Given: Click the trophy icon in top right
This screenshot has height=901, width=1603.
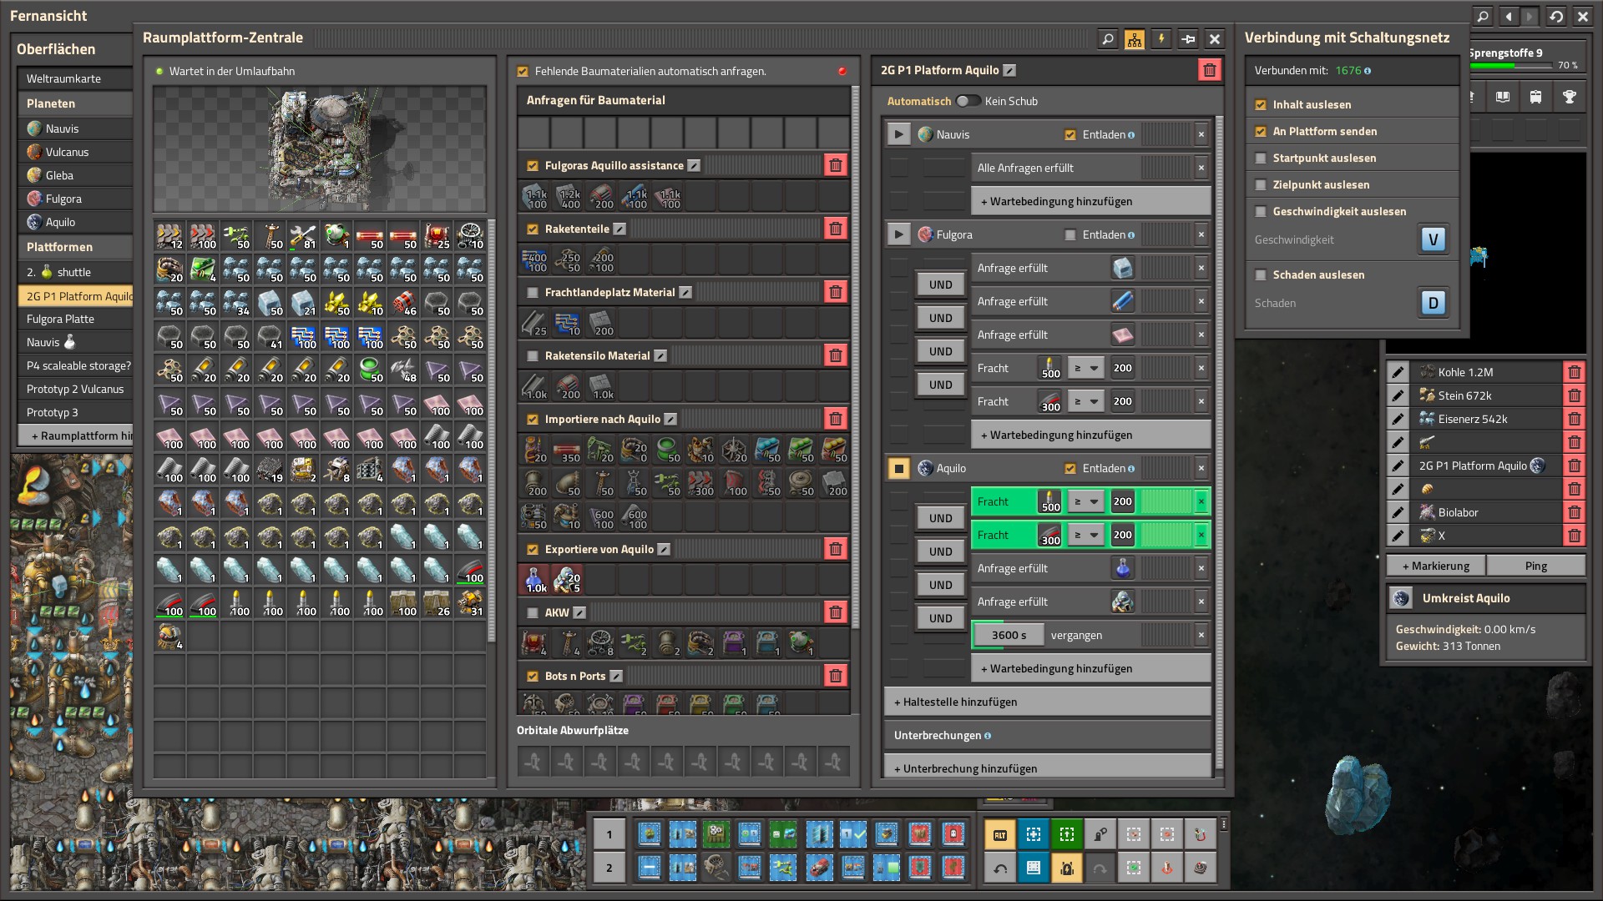Looking at the screenshot, I should click(1570, 98).
